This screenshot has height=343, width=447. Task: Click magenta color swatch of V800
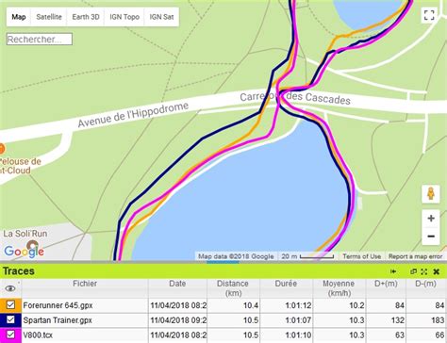tap(10, 335)
